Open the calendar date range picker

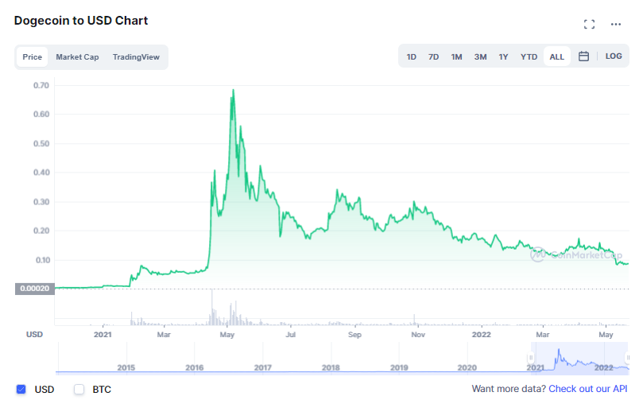(x=583, y=56)
